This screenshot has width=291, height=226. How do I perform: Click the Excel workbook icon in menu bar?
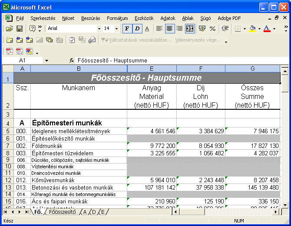[8, 18]
